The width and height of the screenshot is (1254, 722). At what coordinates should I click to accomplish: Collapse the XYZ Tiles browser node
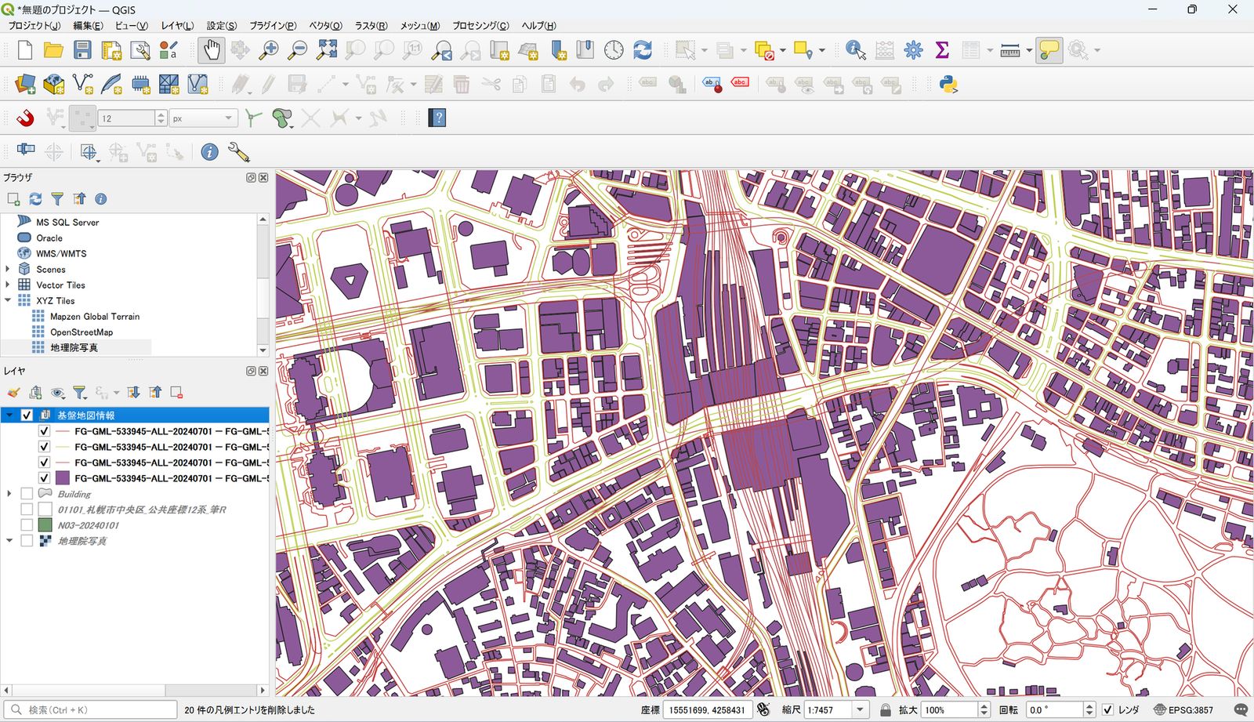click(8, 300)
